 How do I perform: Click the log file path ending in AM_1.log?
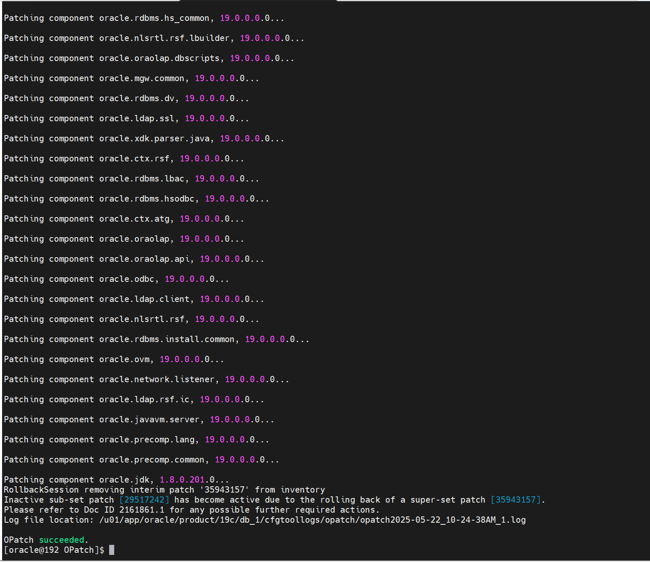click(312, 520)
